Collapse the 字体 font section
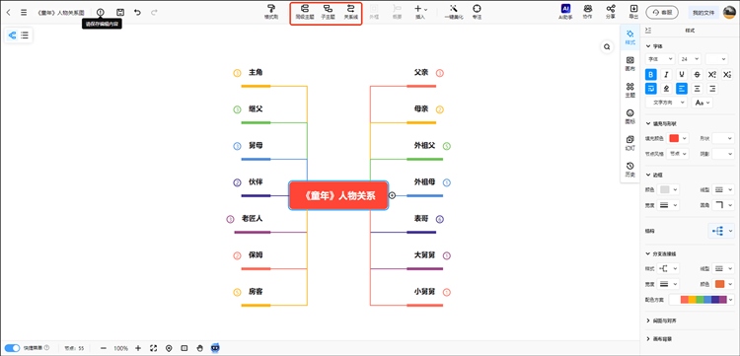740x356 pixels. (x=647, y=46)
